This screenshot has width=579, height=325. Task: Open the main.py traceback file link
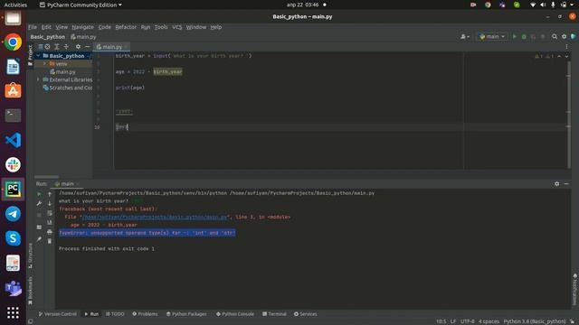point(155,217)
